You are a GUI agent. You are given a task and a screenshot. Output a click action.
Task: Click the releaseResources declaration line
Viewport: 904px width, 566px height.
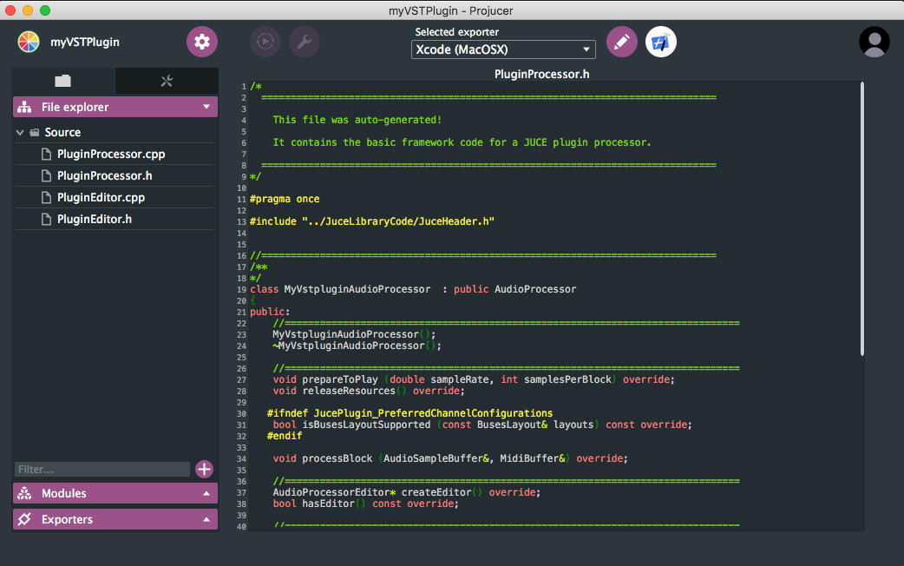[369, 391]
